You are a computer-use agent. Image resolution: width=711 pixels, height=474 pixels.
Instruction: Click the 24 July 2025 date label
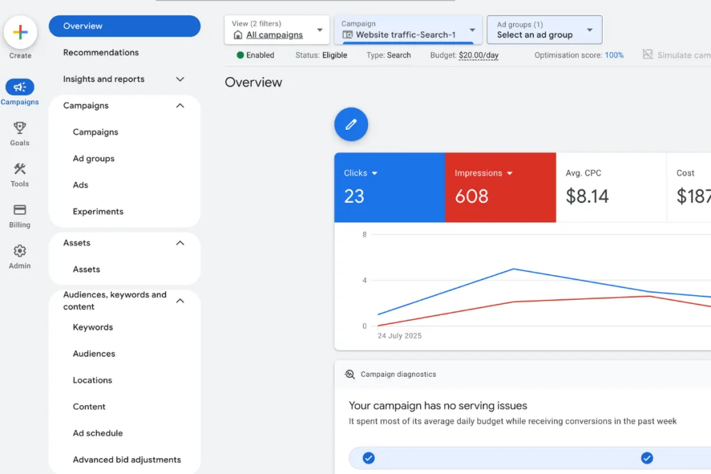(399, 336)
